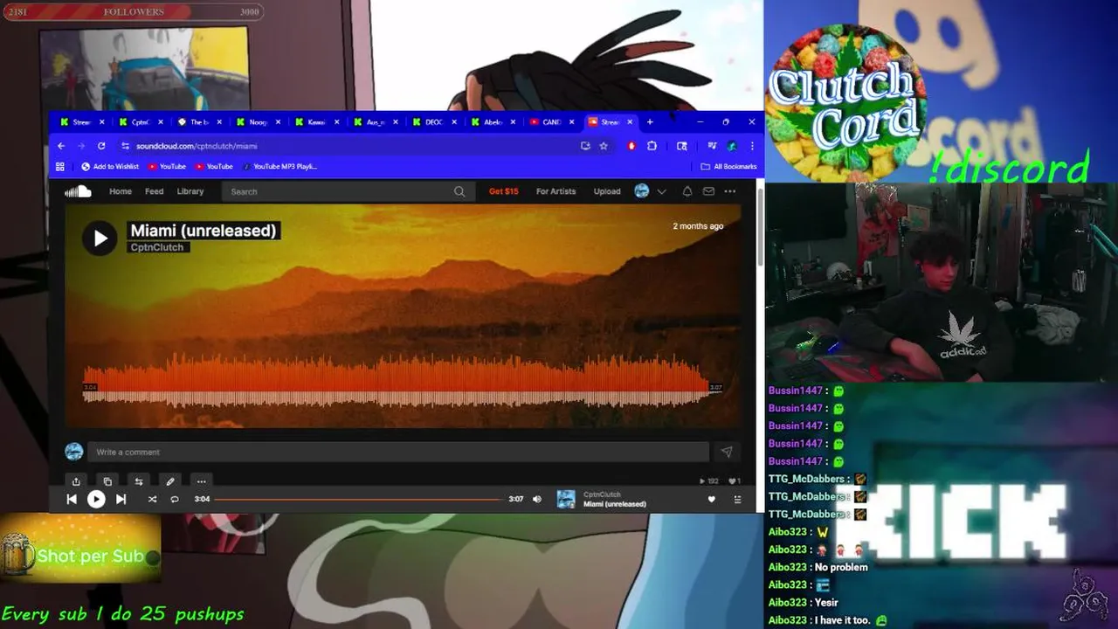Open CptnClutch link in the player bar
This screenshot has height=629, width=1118.
602,494
